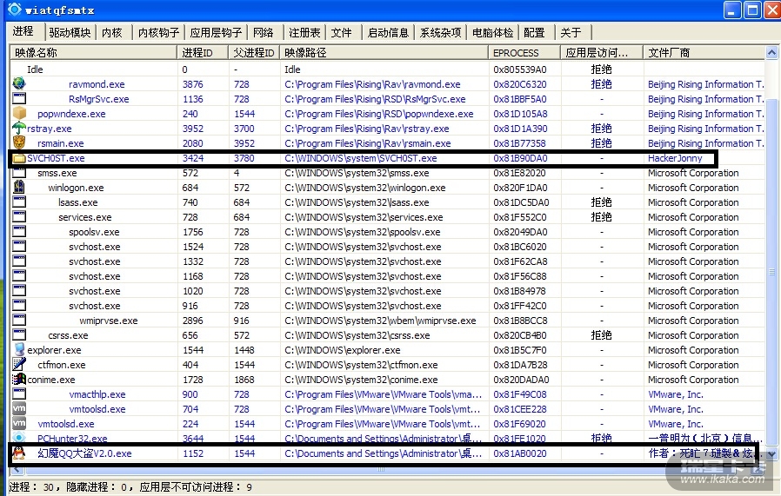781x496 pixels.
Task: Click the vmtoolsd.exe PID 704 vm icon
Action: tap(19, 408)
